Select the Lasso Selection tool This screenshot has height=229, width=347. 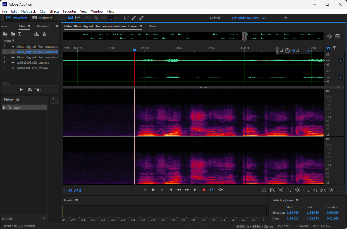(x=126, y=18)
